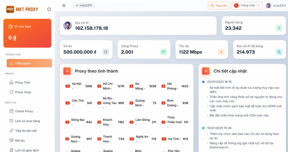The width and height of the screenshot is (288, 152).
Task: Collapse sidebar using the circle icon beside logo
Action: (49, 9)
